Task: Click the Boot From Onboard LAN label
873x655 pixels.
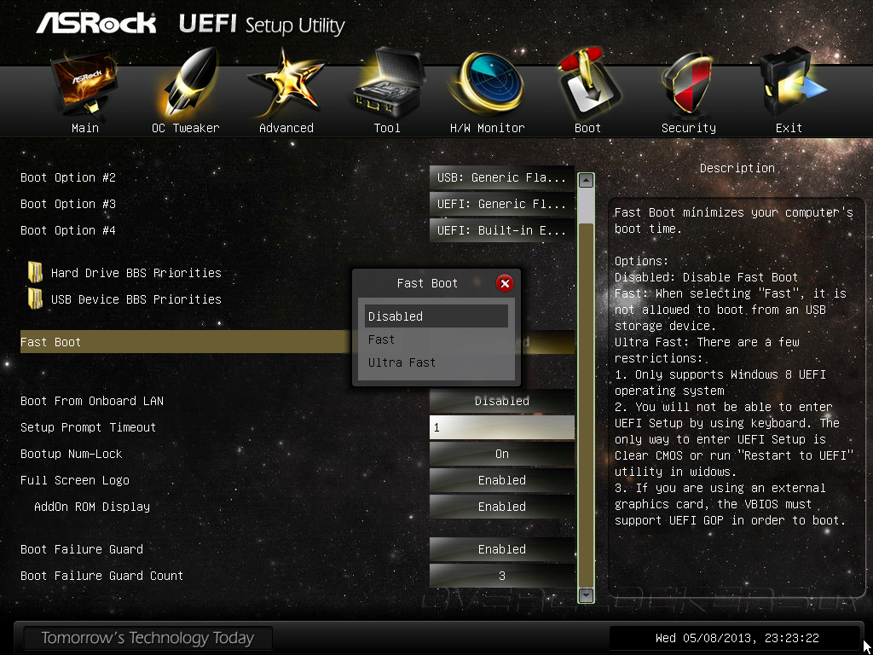Action: pos(92,401)
